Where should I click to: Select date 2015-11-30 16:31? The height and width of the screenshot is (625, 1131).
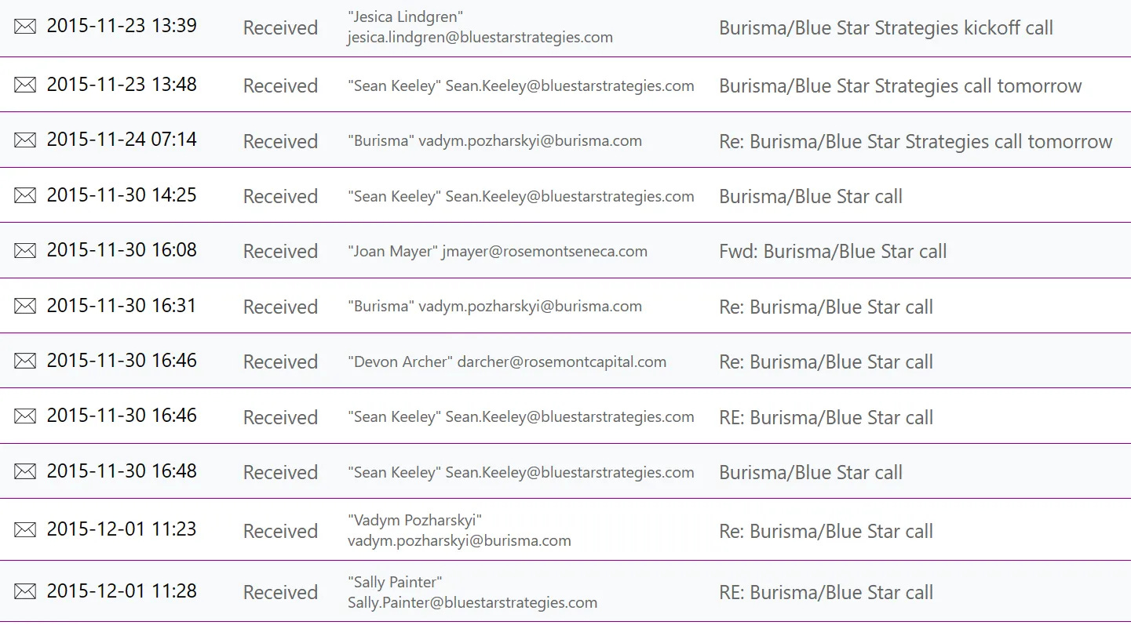pyautogui.click(x=122, y=305)
